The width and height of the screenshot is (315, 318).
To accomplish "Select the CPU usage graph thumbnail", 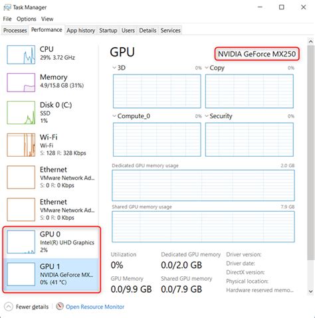I will 21,54.
